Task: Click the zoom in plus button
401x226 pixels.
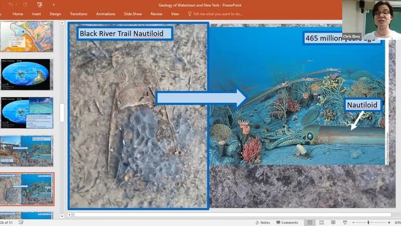Action: [x=388, y=222]
